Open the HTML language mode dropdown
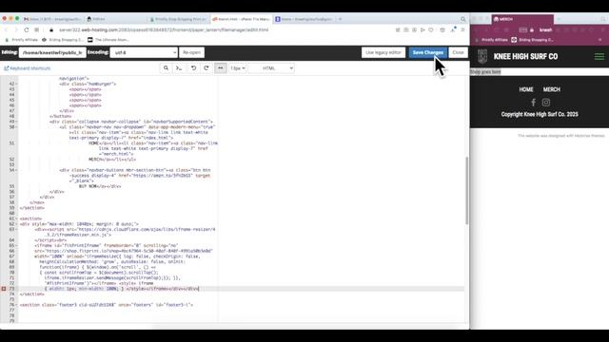 pos(271,68)
